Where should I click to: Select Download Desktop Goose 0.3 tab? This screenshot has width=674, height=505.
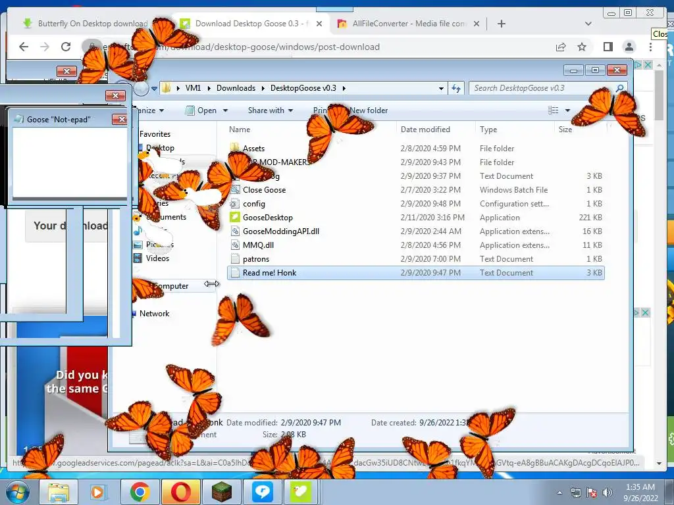(x=251, y=24)
